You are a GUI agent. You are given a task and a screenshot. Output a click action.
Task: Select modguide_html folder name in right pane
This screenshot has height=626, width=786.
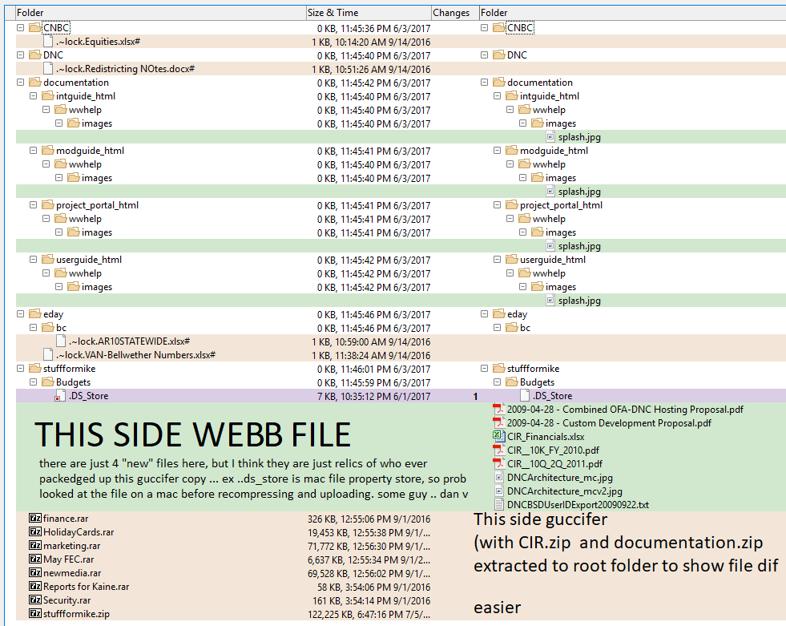pos(554,150)
